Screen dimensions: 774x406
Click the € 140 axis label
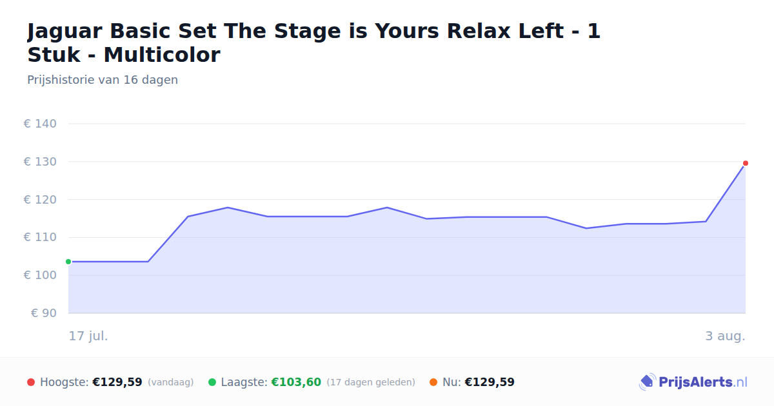pyautogui.click(x=40, y=124)
